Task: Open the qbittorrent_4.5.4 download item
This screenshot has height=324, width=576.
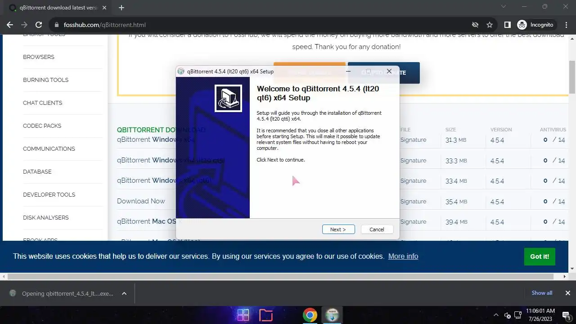Action: (67, 293)
